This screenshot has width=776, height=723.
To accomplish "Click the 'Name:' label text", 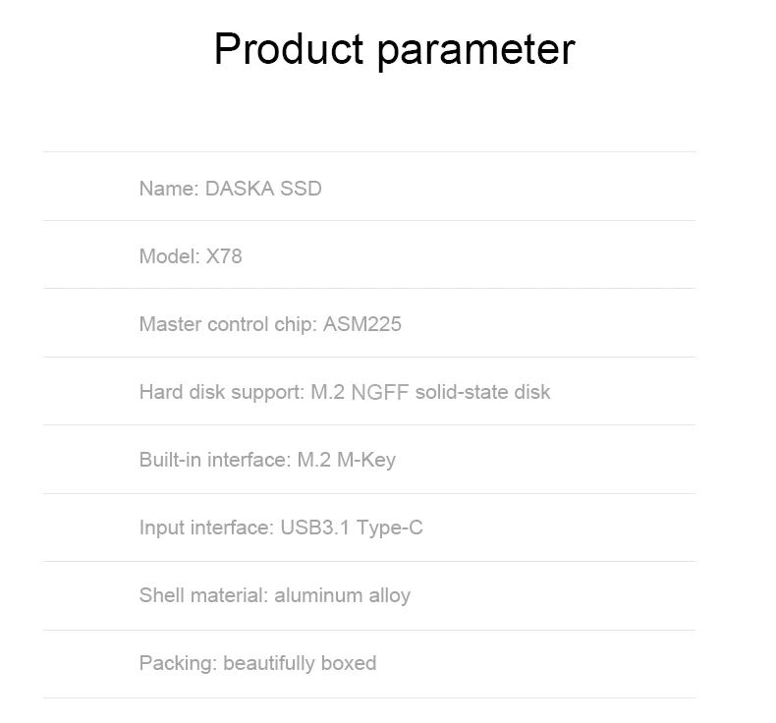I will tap(168, 189).
